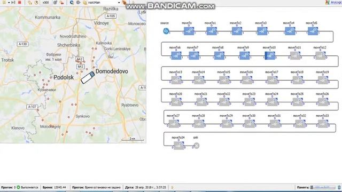Image resolution: width=342 pixels, height=192 pixels.
Task: Click the Podolsk label on map
Action: tap(64, 77)
